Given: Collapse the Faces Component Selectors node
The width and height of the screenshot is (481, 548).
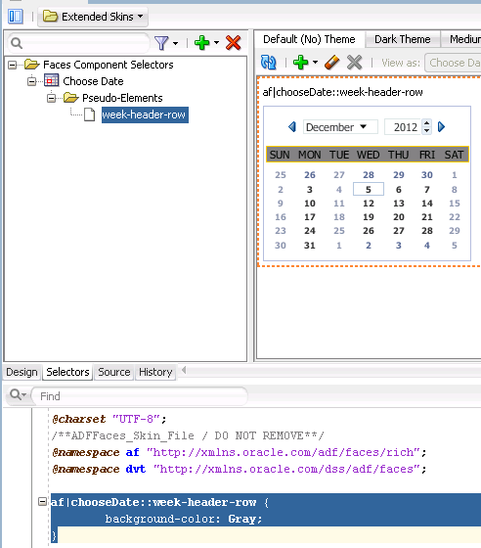Looking at the screenshot, I should point(13,65).
